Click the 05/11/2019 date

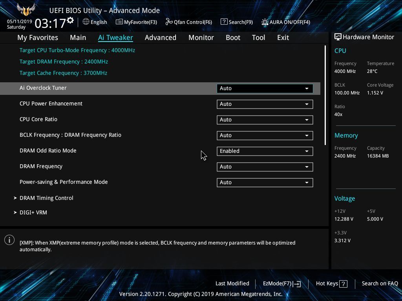[20, 22]
